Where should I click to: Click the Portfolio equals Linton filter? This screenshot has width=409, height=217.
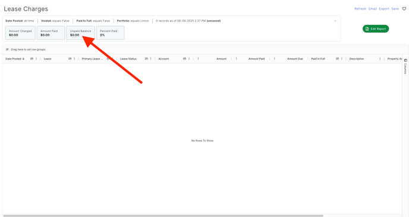pos(133,21)
